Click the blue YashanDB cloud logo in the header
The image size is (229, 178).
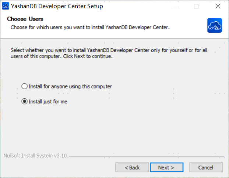pyautogui.click(x=214, y=25)
